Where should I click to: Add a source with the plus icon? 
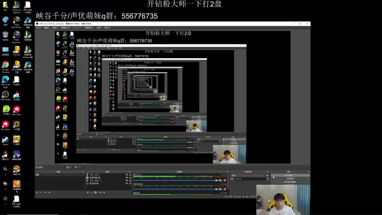88,193
